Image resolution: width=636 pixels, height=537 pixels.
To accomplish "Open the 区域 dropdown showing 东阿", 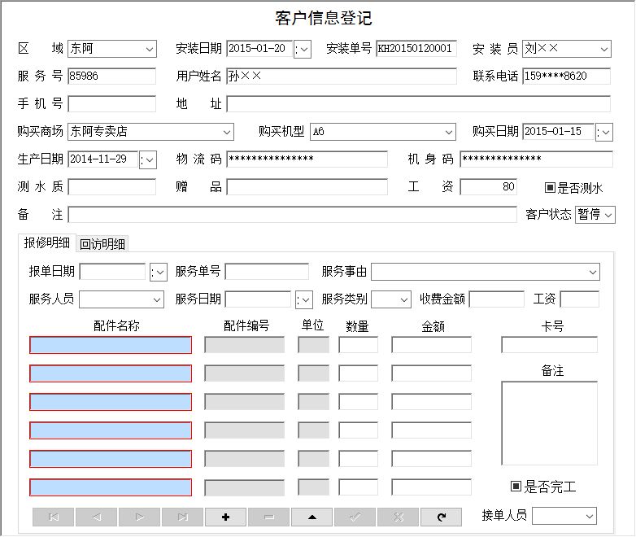I will pos(150,49).
